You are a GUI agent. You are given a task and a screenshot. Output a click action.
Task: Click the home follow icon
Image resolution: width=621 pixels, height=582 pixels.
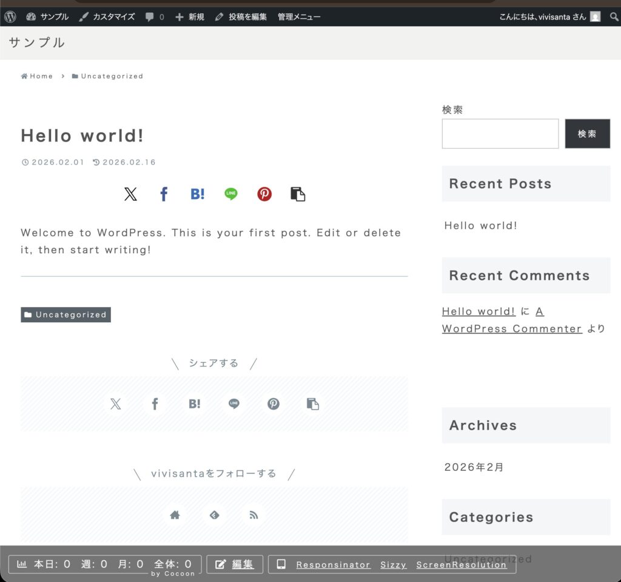point(175,515)
